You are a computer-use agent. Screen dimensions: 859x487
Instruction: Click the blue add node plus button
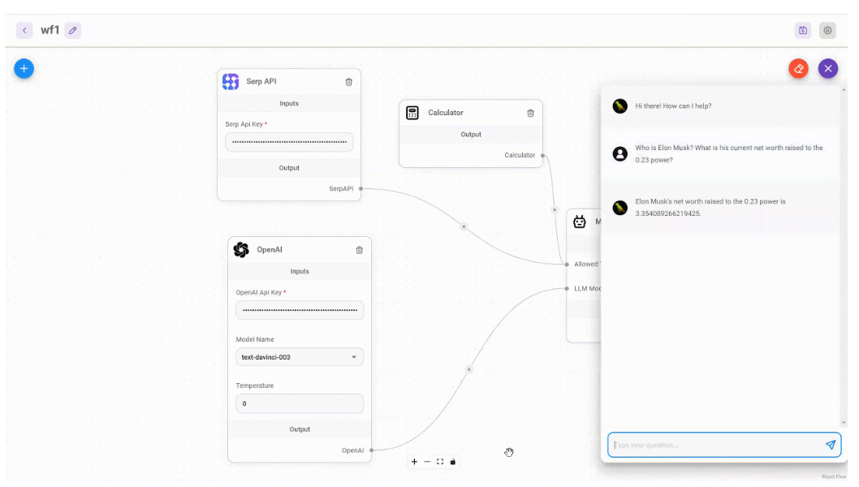tap(24, 68)
